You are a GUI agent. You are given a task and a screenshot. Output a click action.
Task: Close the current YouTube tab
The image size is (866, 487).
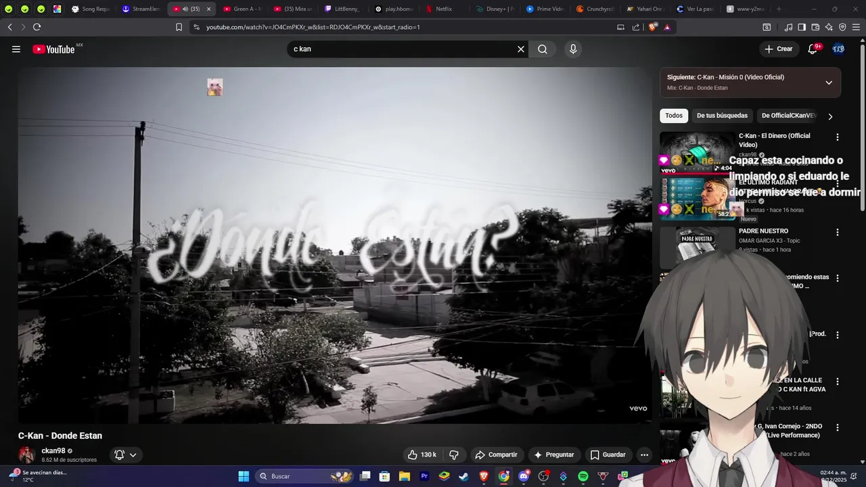(208, 9)
